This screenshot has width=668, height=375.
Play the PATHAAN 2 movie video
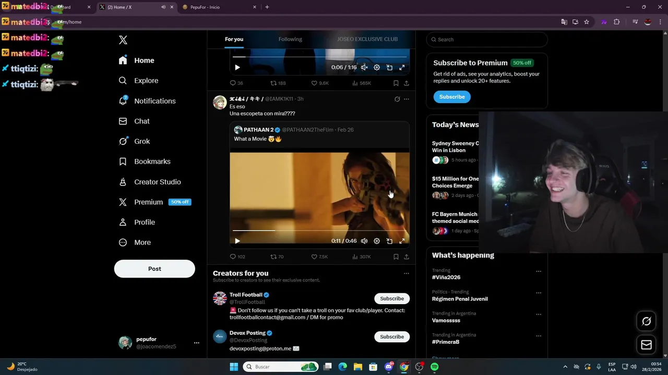pos(237,241)
